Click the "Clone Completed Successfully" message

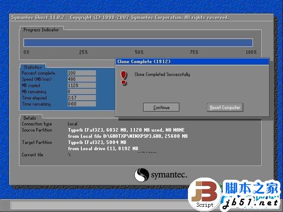coord(162,75)
